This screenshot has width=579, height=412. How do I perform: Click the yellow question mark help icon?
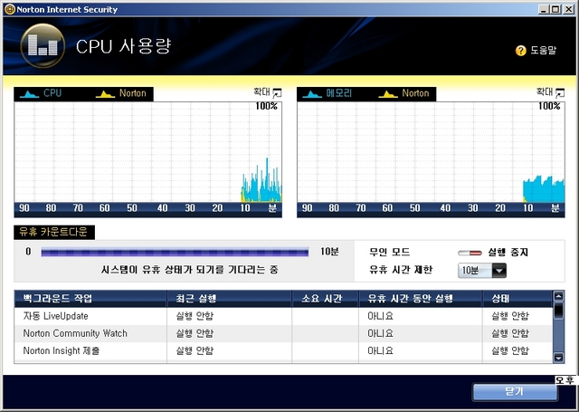[521, 51]
